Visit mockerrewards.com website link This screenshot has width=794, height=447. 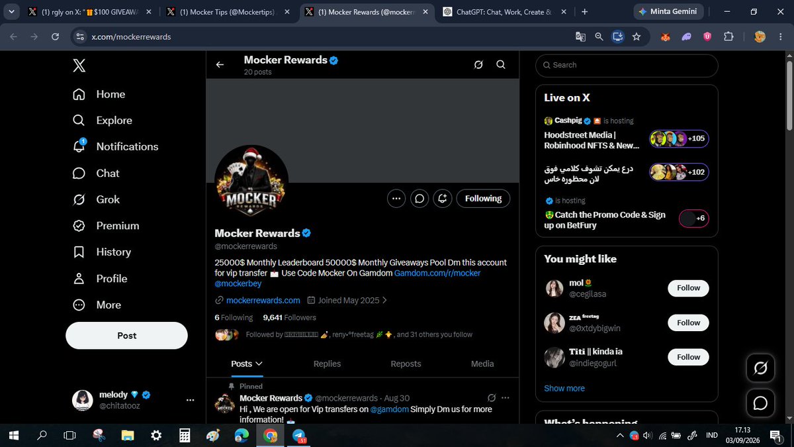(x=263, y=300)
